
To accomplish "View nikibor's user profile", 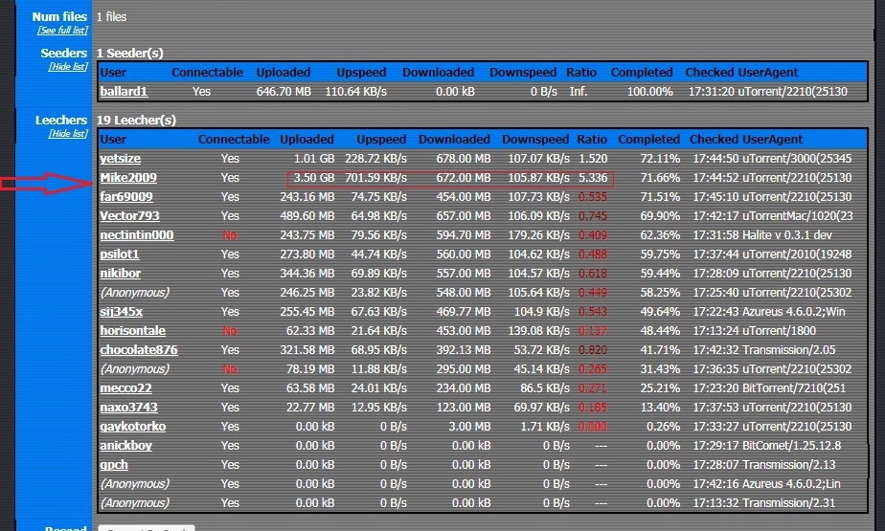I will 122,274.
